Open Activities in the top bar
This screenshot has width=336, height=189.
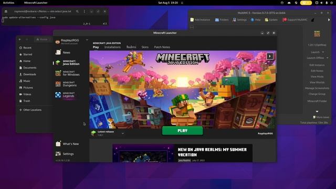[x=8, y=3]
